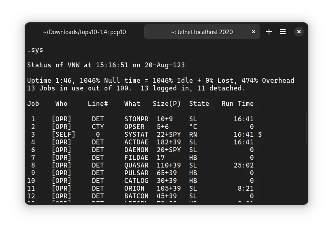The width and height of the screenshot is (333, 232).
Task: Click the [SELF] user entry
Action: point(63,135)
